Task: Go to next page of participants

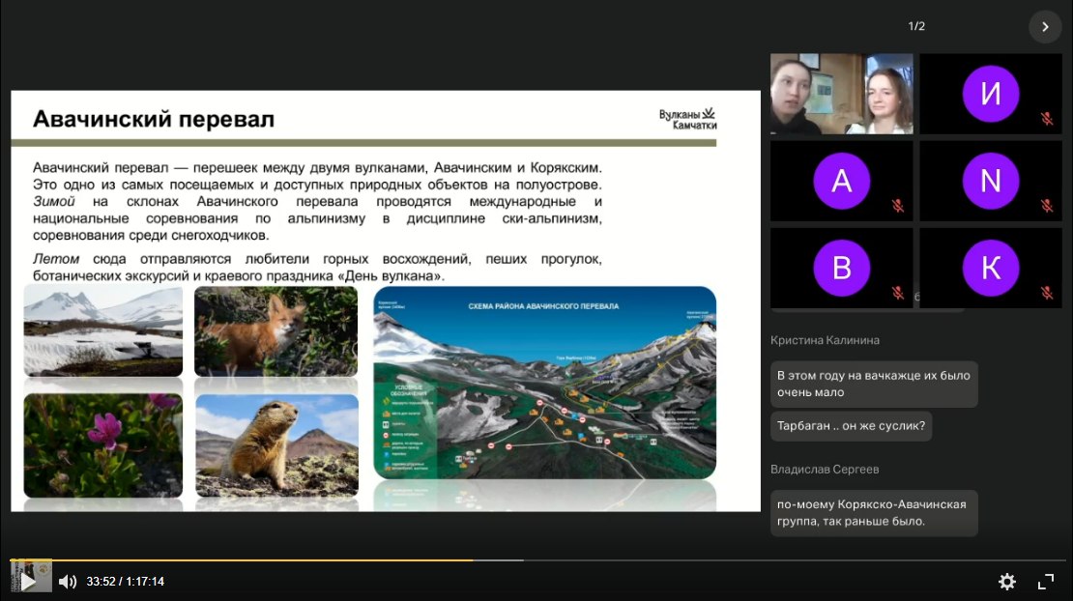Action: tap(1045, 27)
